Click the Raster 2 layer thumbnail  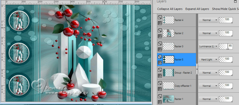tap(168, 33)
